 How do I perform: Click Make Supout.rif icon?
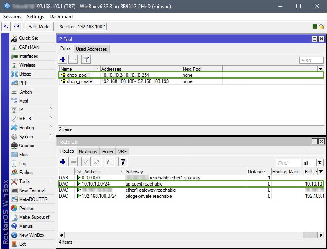14,217
